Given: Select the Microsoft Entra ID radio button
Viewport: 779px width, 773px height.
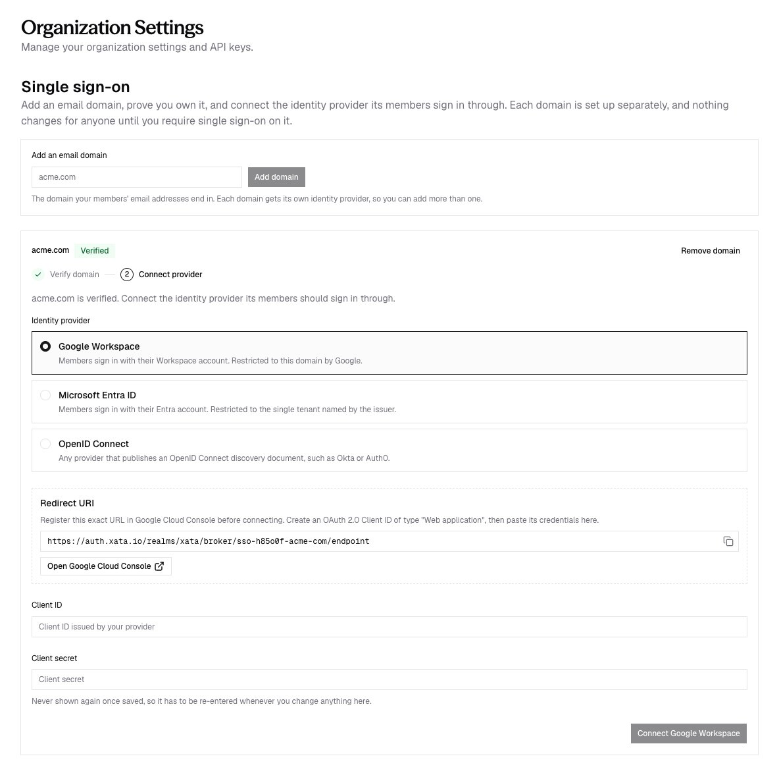Looking at the screenshot, I should 45,395.
